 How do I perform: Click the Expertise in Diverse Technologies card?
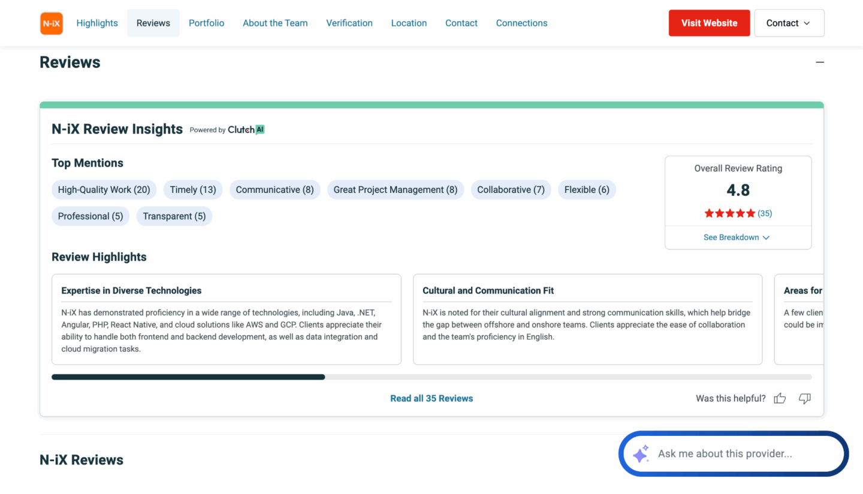tap(227, 319)
